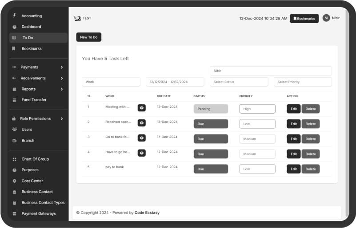Click the Branch icon in sidebar
The width and height of the screenshot is (356, 228).
[14, 141]
